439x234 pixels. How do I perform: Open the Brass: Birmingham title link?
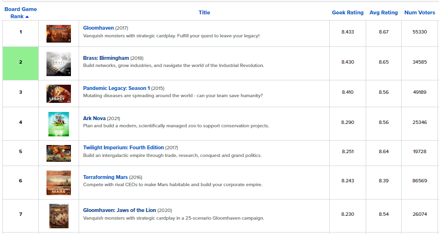coord(106,58)
